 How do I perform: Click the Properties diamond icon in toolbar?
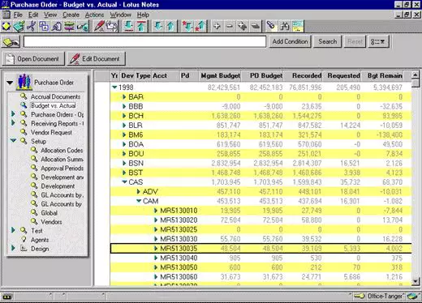6,27
